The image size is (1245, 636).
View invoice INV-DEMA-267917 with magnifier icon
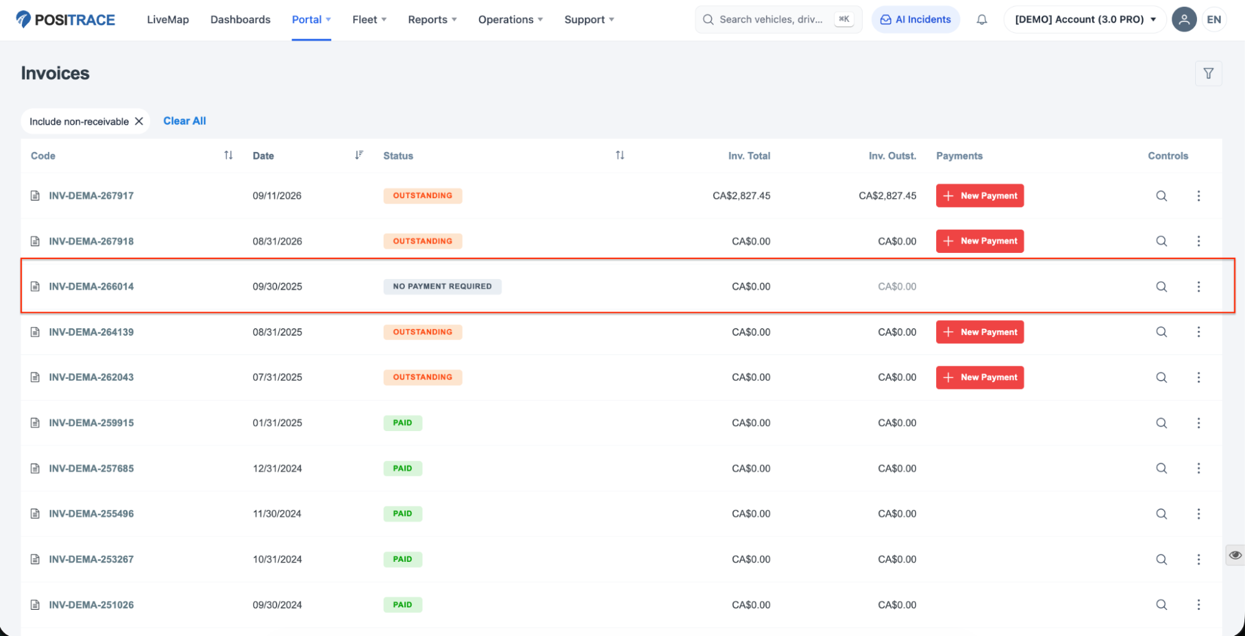tap(1162, 196)
